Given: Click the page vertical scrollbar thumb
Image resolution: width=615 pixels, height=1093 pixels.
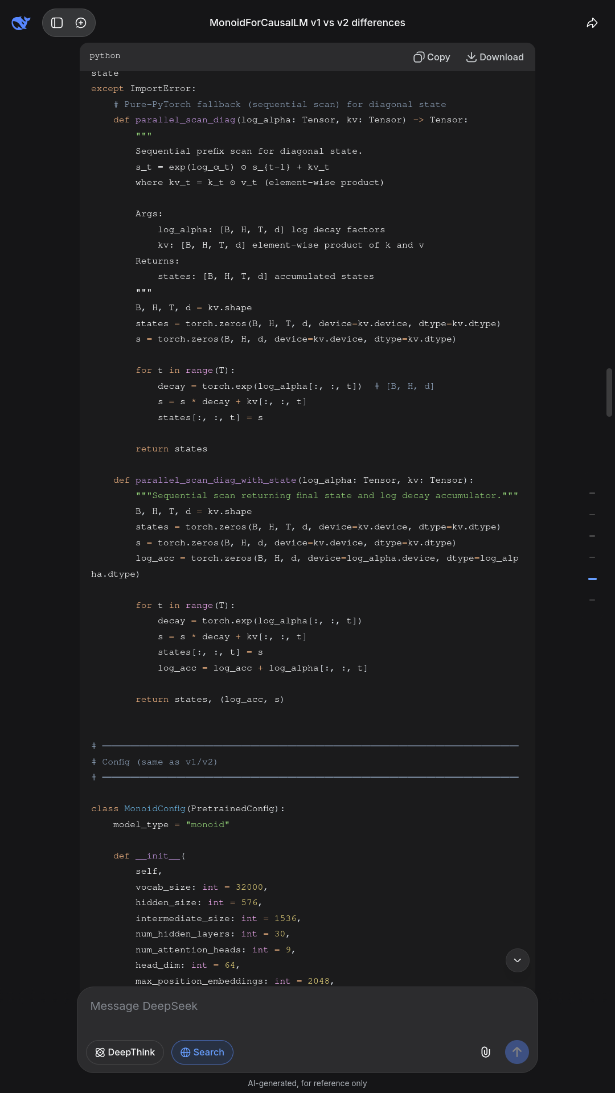Looking at the screenshot, I should [609, 392].
